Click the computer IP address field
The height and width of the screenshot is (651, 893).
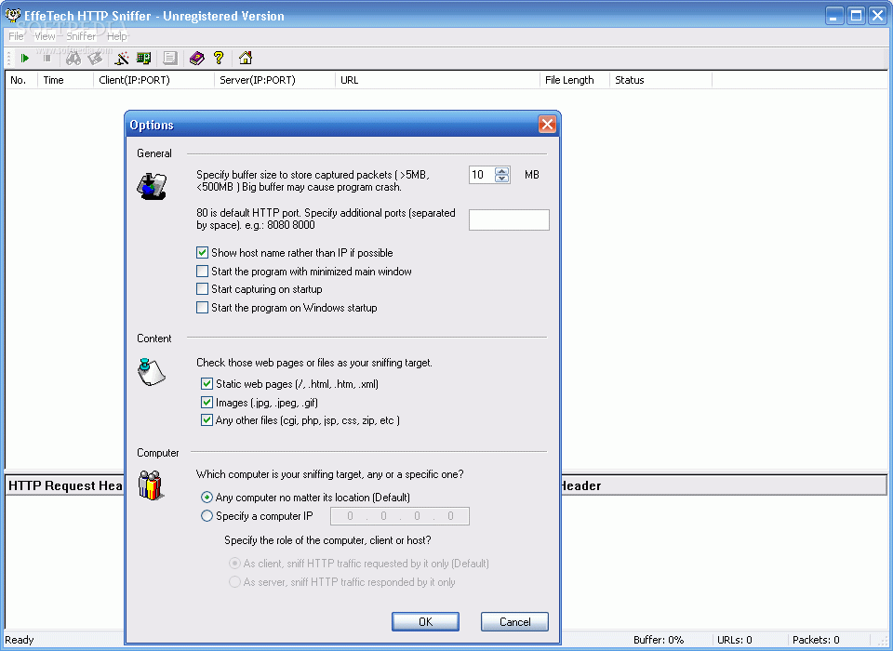pos(400,516)
